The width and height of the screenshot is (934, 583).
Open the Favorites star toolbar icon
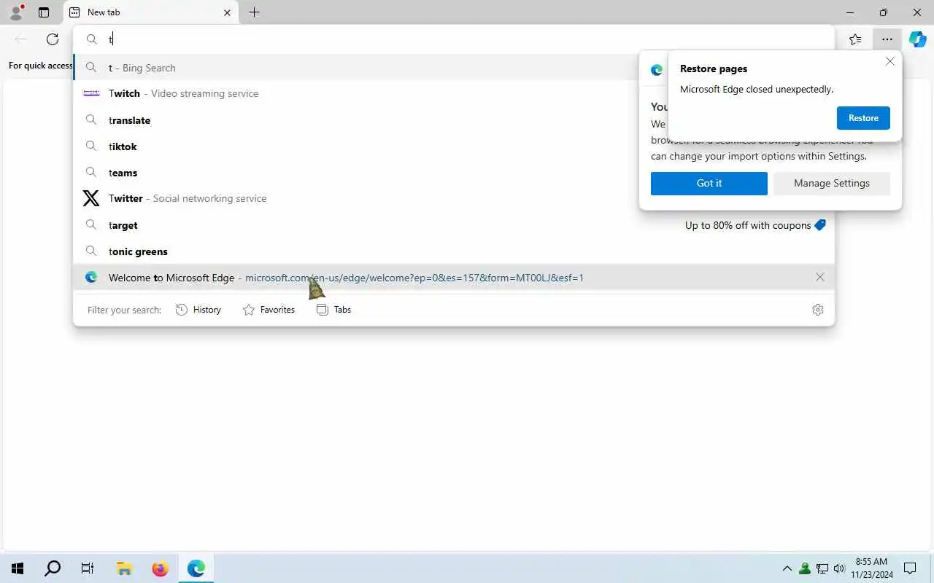[855, 39]
